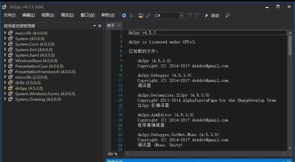Open the 编辑(E) menu
The width and height of the screenshot is (295, 162).
point(29,15)
